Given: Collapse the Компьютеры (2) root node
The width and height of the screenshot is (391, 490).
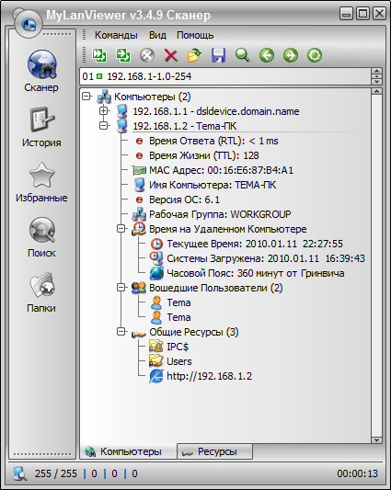Looking at the screenshot, I should click(x=86, y=96).
